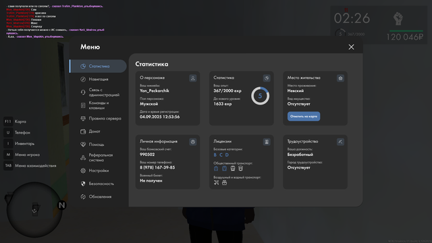Click the TAB Меню взаимодействия hint
The width and height of the screenshot is (432, 243).
point(30,165)
